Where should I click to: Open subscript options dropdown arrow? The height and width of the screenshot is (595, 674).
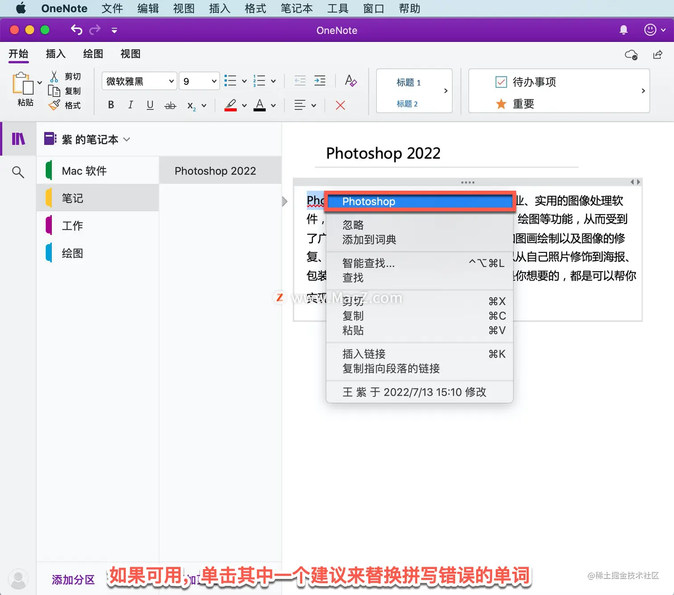[204, 106]
